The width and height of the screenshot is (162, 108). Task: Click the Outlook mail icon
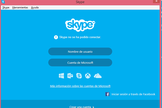tap(70, 76)
